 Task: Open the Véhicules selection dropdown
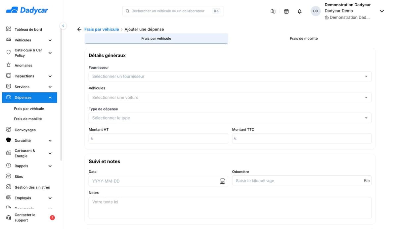[x=230, y=98]
